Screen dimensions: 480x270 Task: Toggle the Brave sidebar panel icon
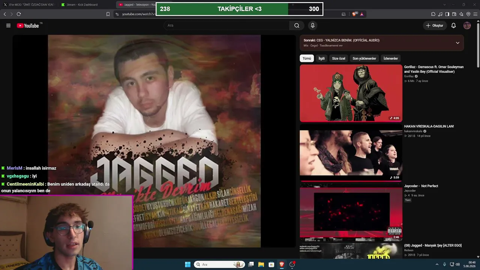pos(447,14)
